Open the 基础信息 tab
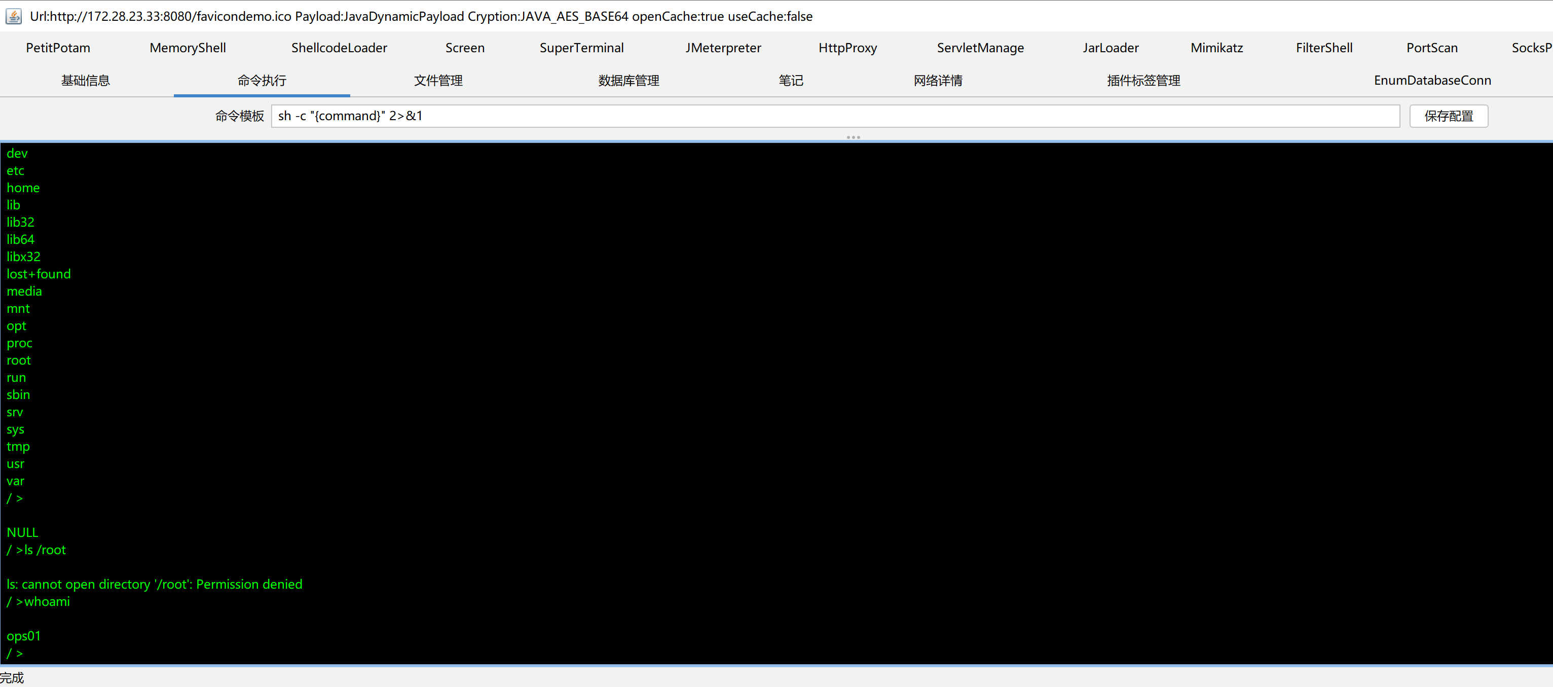Viewport: 1553px width, 687px height. [85, 80]
